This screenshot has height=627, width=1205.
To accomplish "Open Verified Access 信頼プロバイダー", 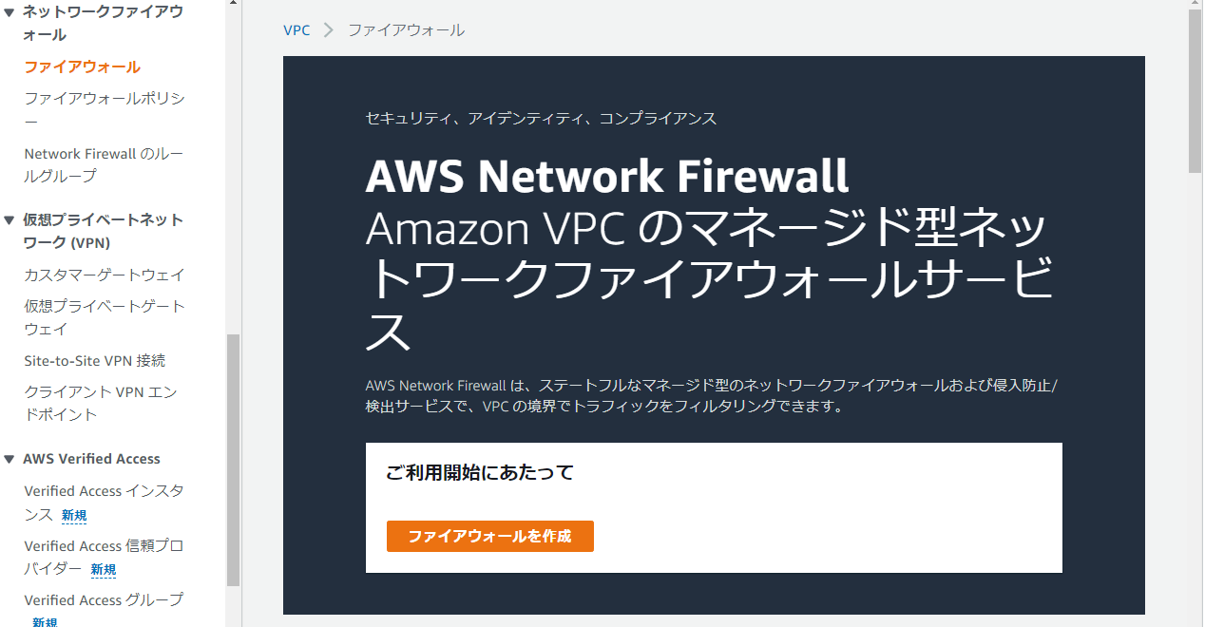I will (105, 557).
